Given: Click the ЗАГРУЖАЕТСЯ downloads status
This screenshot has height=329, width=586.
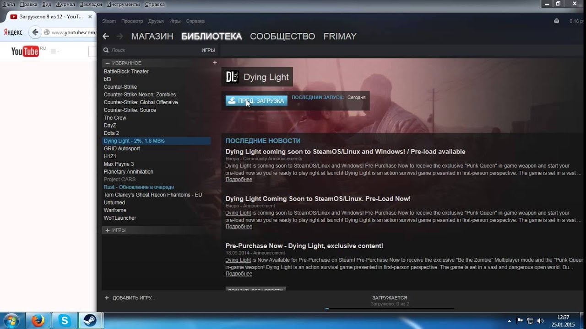Looking at the screenshot, I should tap(390, 297).
